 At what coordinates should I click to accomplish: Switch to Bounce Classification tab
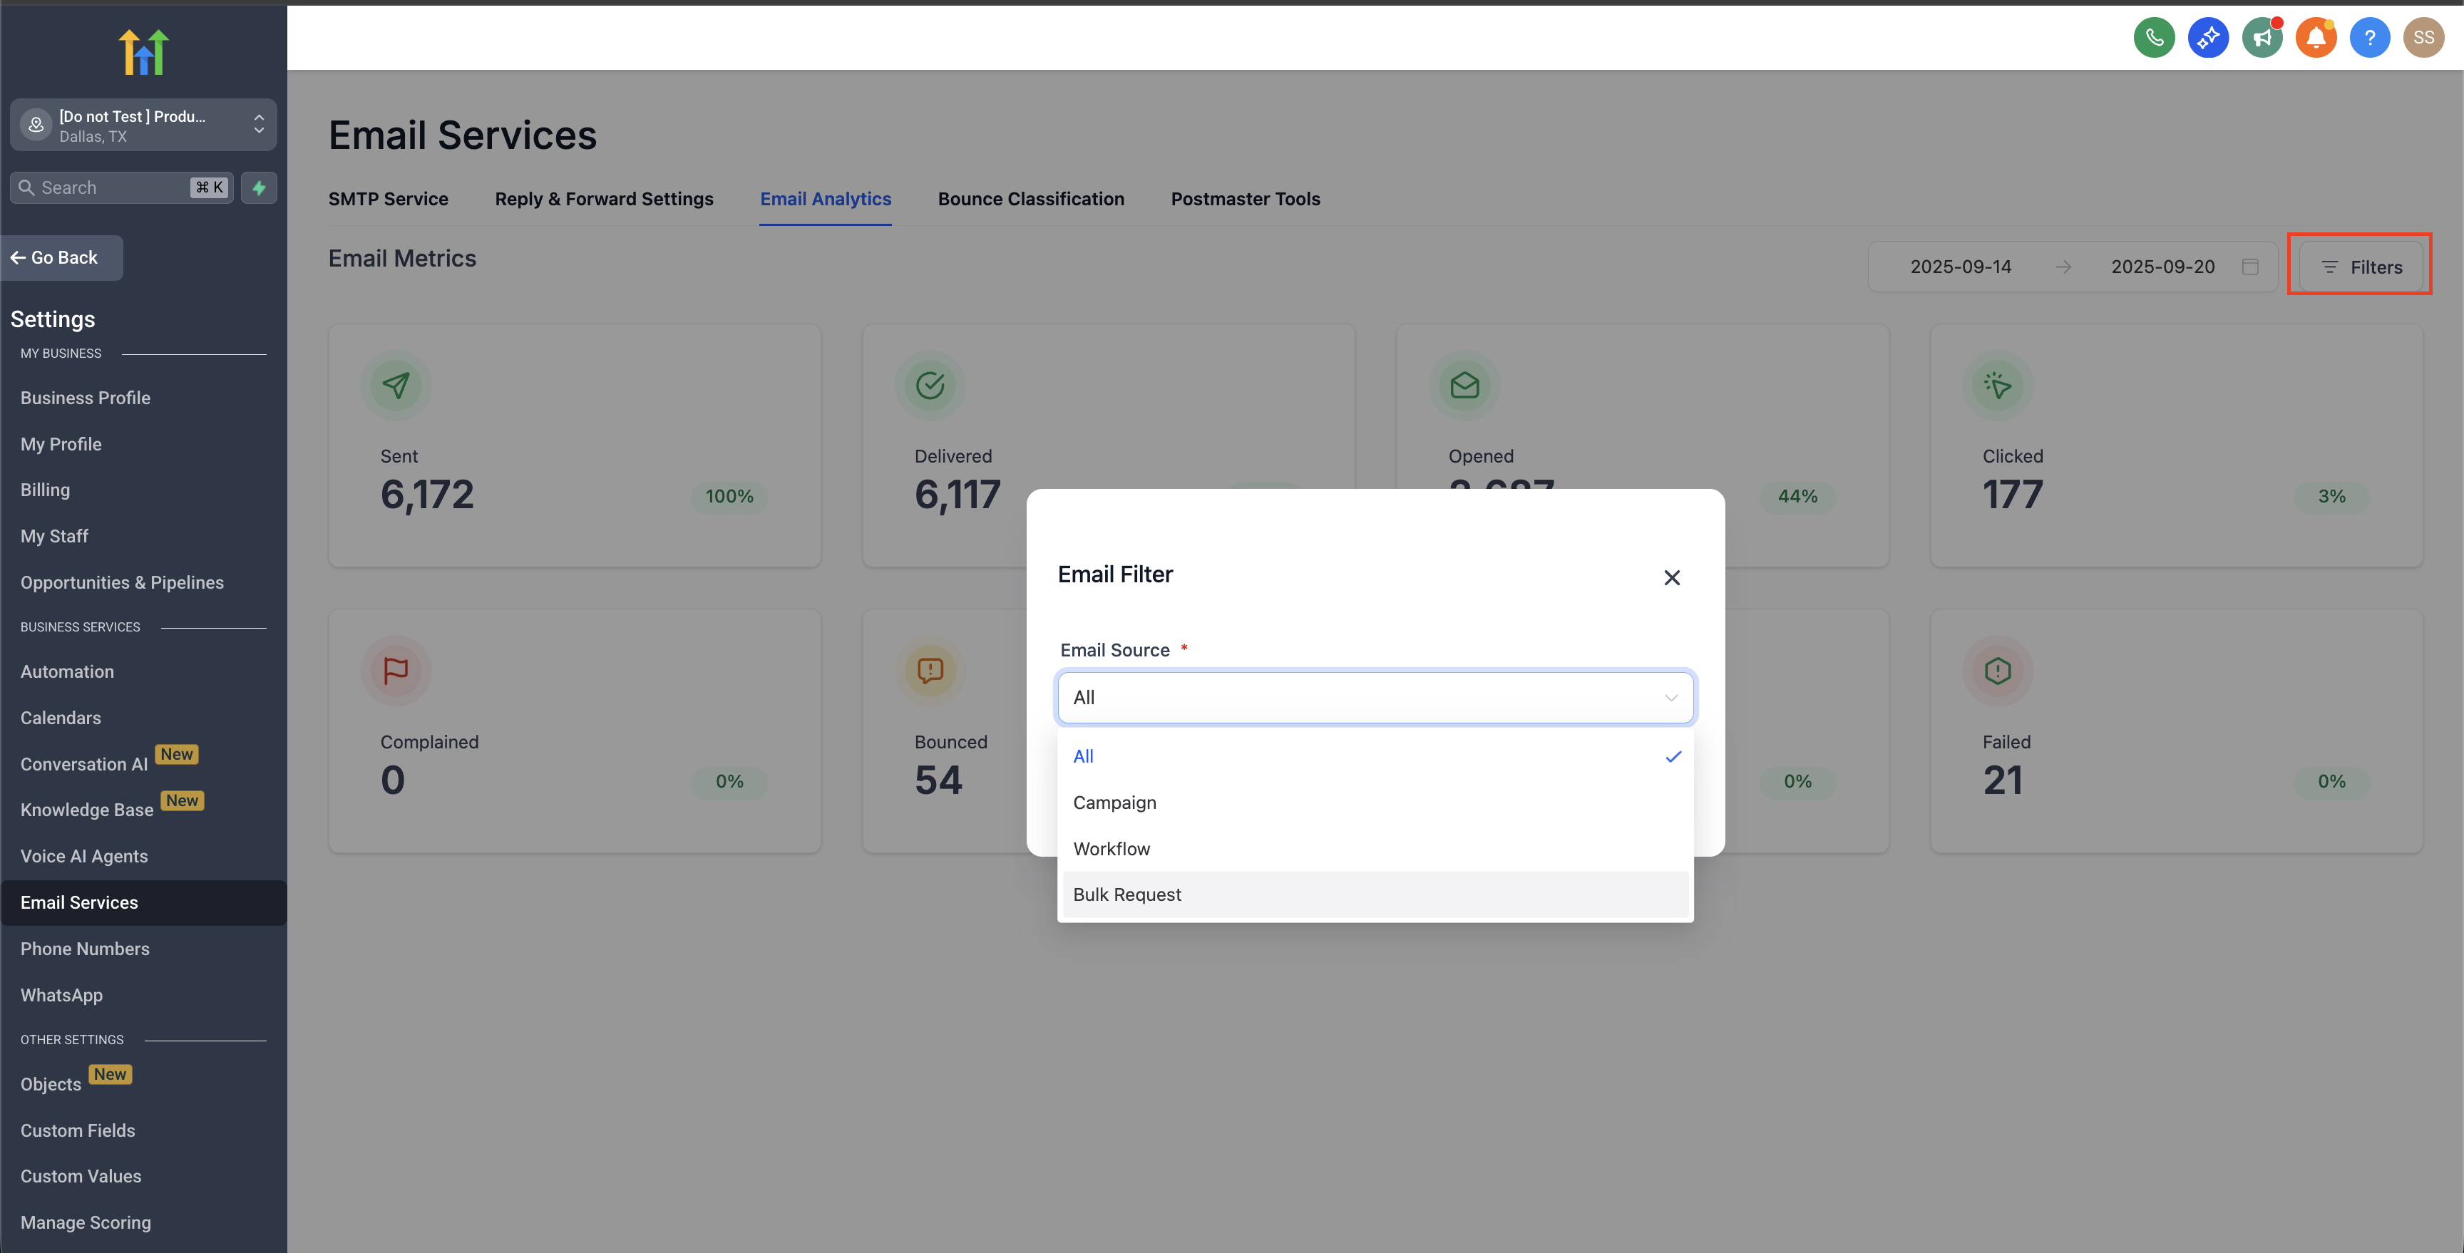tap(1030, 199)
